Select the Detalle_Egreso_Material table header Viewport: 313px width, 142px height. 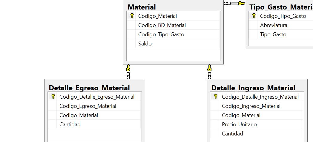coord(89,88)
